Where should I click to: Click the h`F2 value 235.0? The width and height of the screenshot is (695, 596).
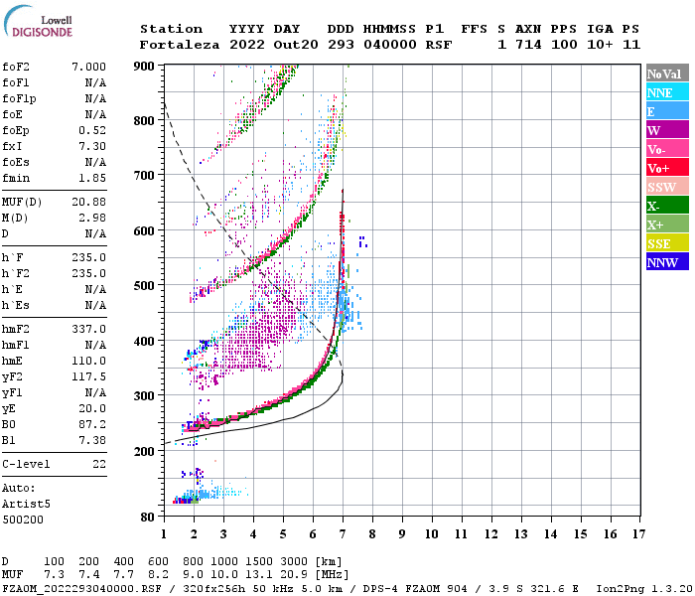[88, 273]
